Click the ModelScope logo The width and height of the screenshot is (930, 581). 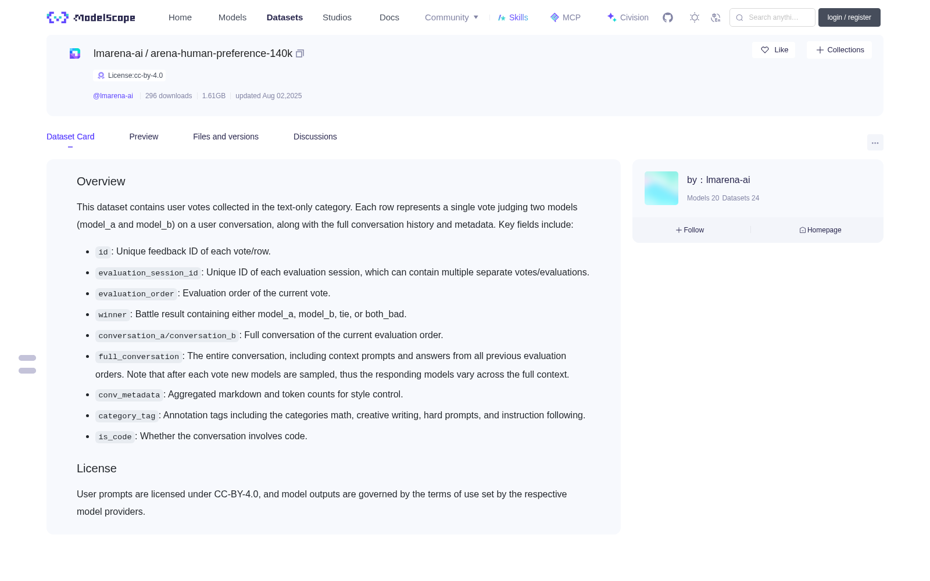[x=91, y=17]
